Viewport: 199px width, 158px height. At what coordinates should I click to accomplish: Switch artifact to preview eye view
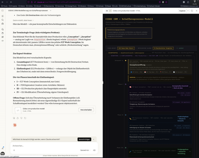click(x=107, y=11)
